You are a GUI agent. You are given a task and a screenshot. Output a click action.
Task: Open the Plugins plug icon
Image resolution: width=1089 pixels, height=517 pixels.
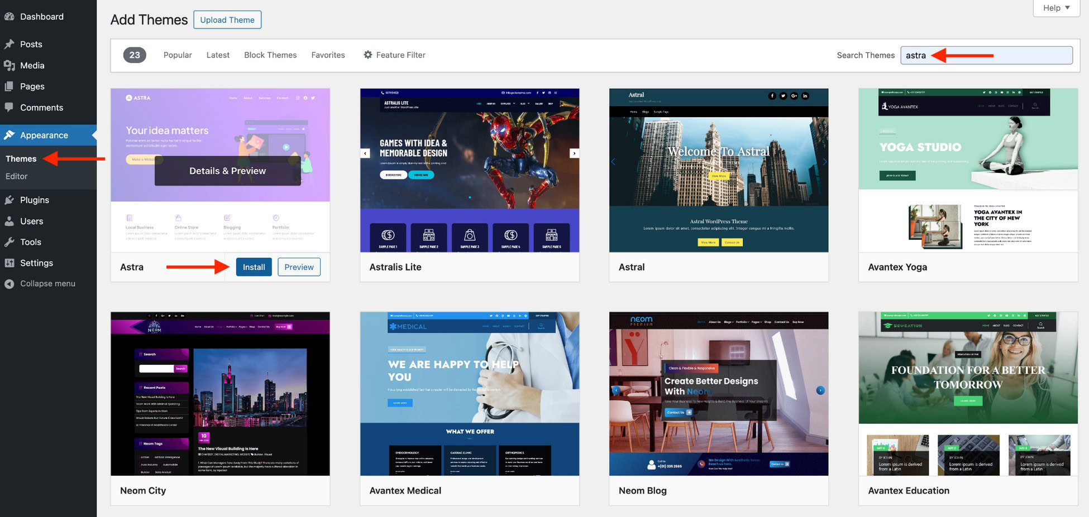click(9, 200)
